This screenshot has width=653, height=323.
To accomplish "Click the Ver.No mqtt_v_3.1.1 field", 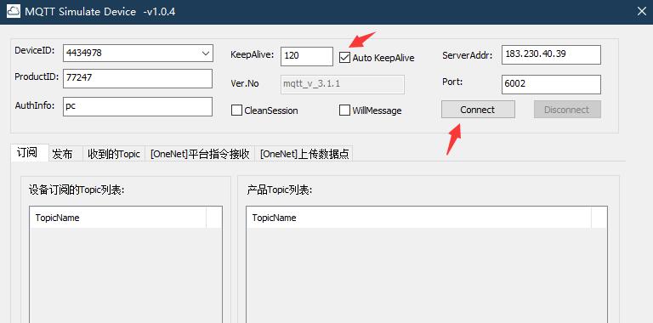I will pyautogui.click(x=342, y=84).
